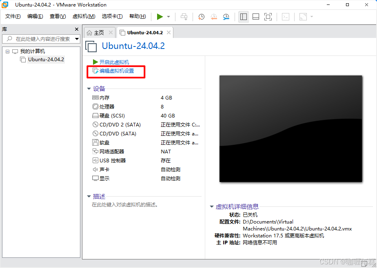Open the library search filter dropdown arrow

77,39
